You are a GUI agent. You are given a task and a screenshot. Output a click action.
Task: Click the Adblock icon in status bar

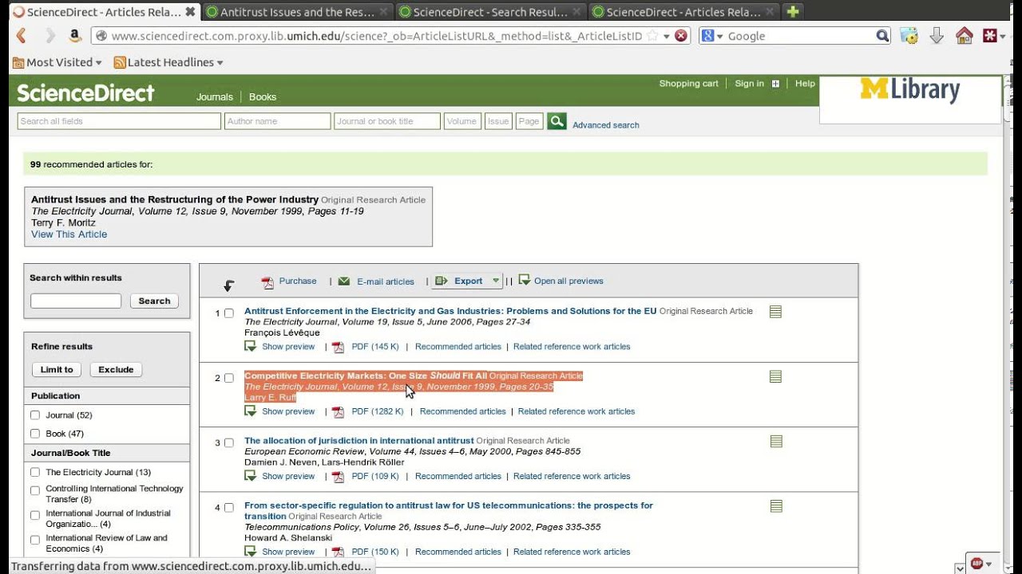click(x=976, y=564)
